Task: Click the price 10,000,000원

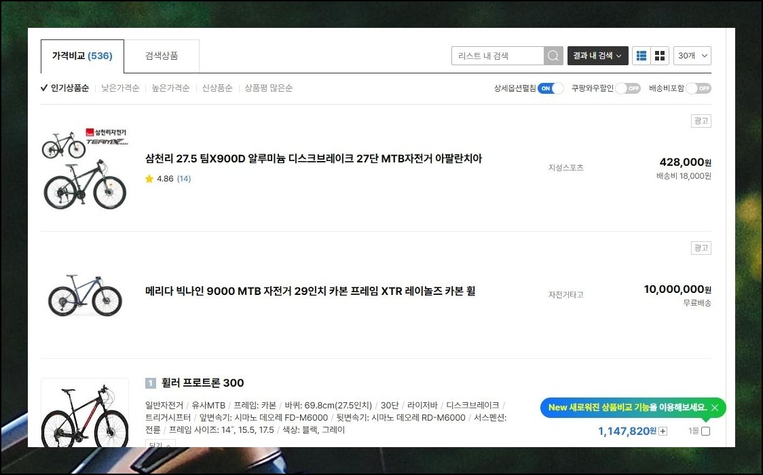Action: click(x=677, y=289)
